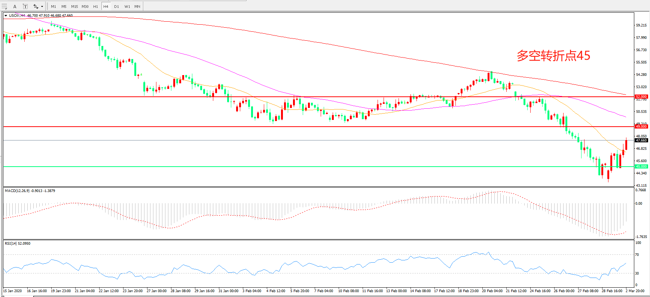Screen dimensions: 650x297
Task: Select the Arrows drawing tool
Action: (x=36, y=6)
